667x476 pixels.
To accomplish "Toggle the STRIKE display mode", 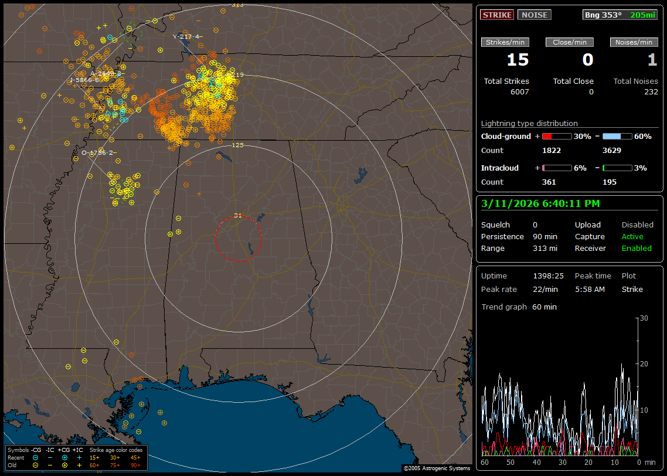I will [497, 15].
